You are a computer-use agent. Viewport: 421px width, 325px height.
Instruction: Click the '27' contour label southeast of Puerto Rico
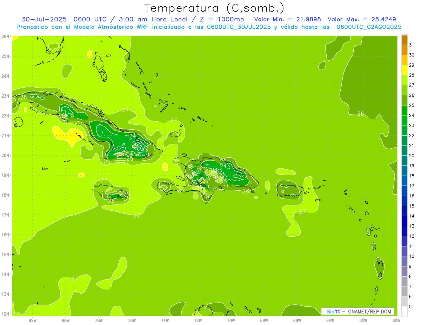point(302,211)
